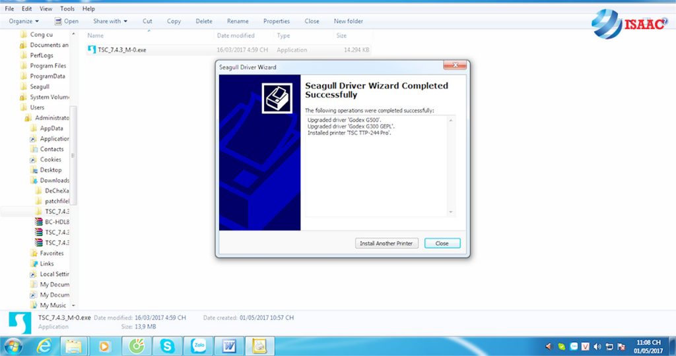Select the Users folder in tree
The image size is (676, 356).
pyautogui.click(x=37, y=107)
